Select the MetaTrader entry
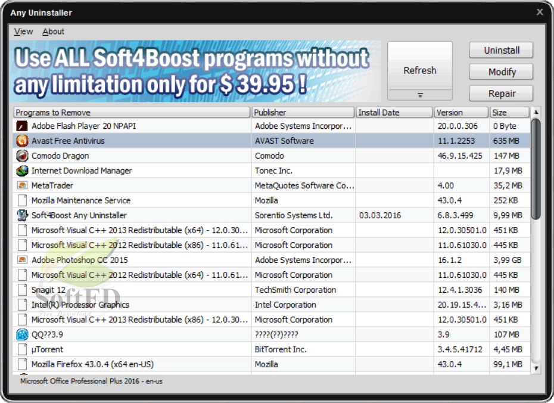 (272, 185)
